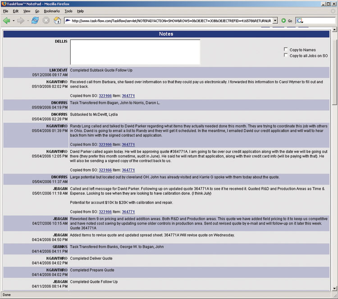Open the Forward button history dropdown arrow
Screen dimensions: 338x299
pyautogui.click(x=28, y=21)
